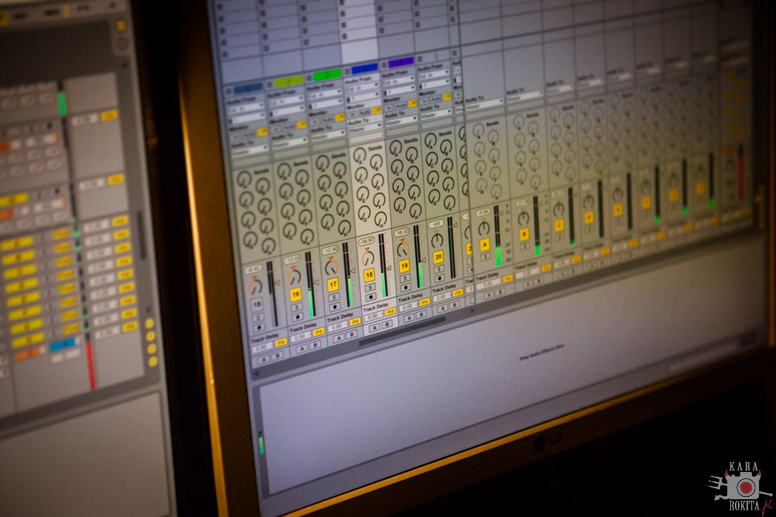Solo track 18 with its S button
This screenshot has height=517, width=776.
pos(371,287)
